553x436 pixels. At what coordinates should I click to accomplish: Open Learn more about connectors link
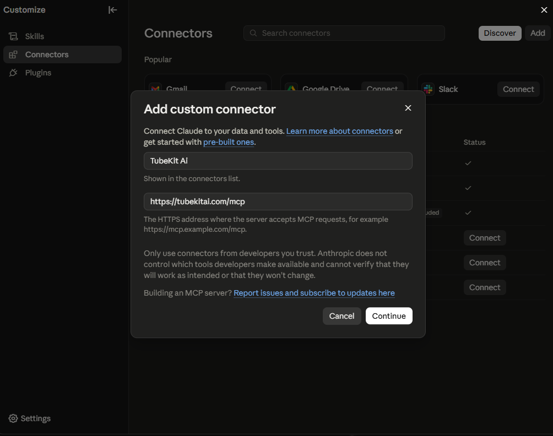[x=340, y=131]
